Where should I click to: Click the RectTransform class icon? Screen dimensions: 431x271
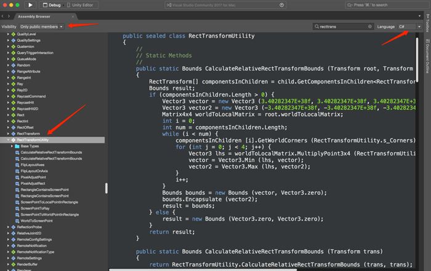pyautogui.click(x=13, y=133)
